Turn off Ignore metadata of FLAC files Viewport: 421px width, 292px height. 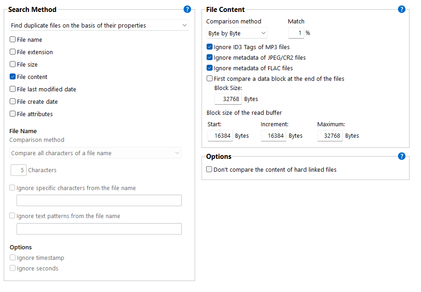tap(210, 68)
